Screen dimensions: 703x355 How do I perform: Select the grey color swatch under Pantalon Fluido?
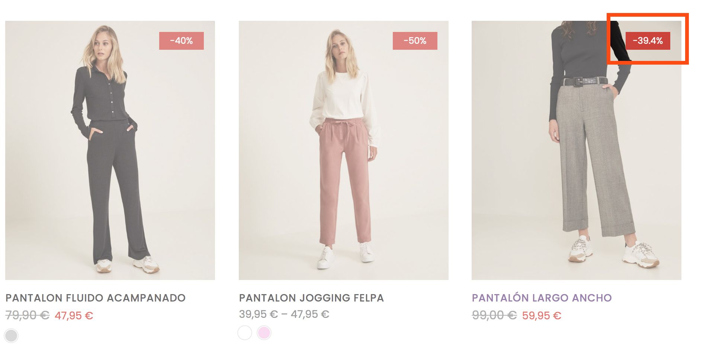pos(11,336)
